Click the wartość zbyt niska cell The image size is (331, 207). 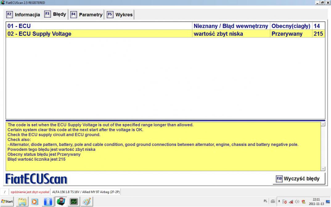click(231, 34)
